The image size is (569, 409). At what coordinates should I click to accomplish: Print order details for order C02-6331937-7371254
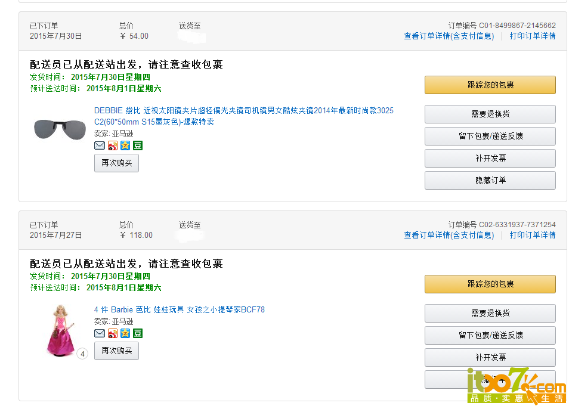coord(533,235)
